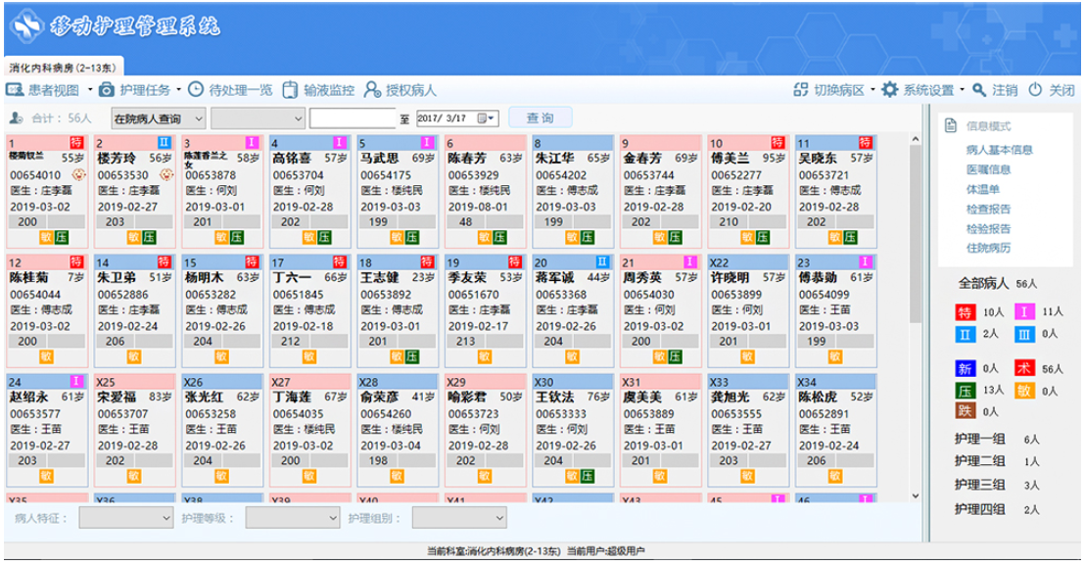Click the 授权病人 person icon
1084x566 pixels.
pyautogui.click(x=372, y=90)
